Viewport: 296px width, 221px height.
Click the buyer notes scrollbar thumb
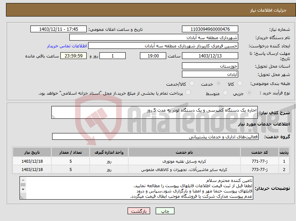tap(23, 185)
